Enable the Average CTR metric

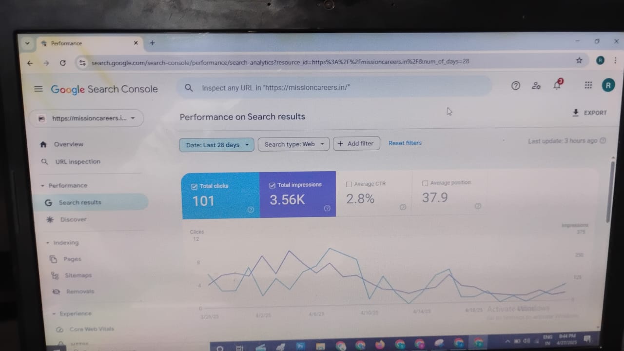[x=349, y=184]
